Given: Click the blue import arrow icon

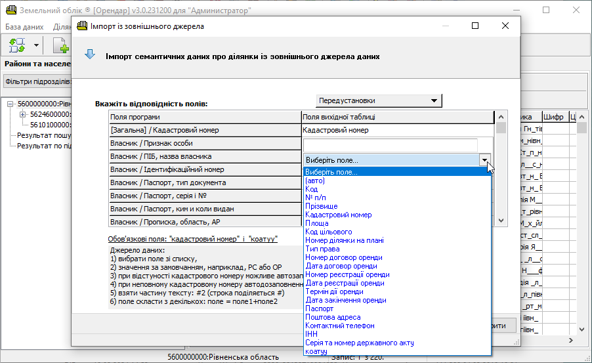Looking at the screenshot, I should [x=90, y=54].
